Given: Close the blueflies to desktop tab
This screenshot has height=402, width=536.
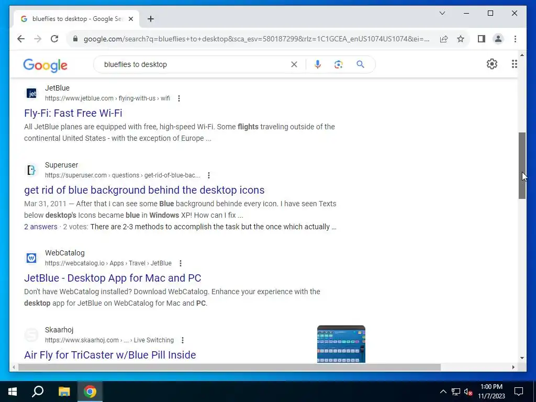Looking at the screenshot, I should [130, 19].
